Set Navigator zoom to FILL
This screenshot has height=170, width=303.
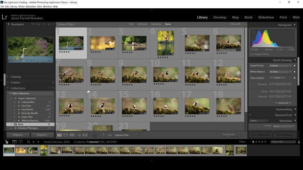(x=38, y=24)
